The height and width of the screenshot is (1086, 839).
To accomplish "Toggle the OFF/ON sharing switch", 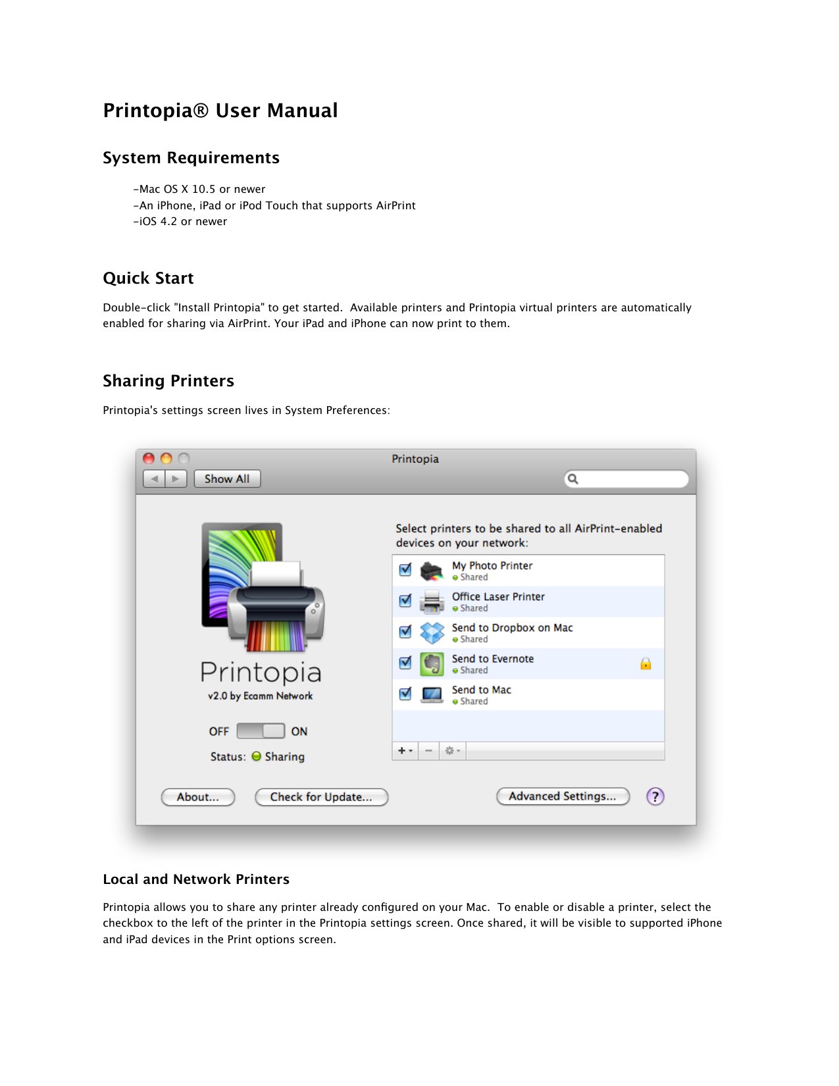I will tap(261, 731).
